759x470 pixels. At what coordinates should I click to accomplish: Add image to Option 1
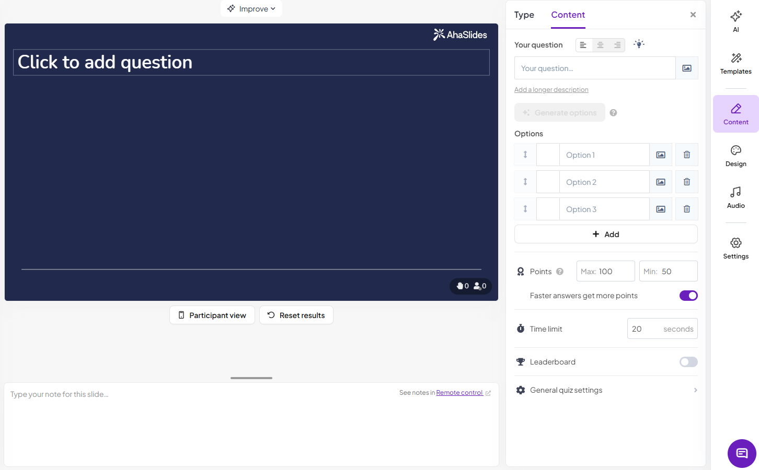(661, 155)
